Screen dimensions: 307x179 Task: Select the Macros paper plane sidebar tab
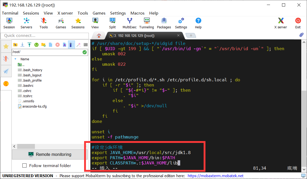(6, 71)
